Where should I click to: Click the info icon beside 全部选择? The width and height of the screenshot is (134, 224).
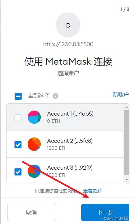55,96
